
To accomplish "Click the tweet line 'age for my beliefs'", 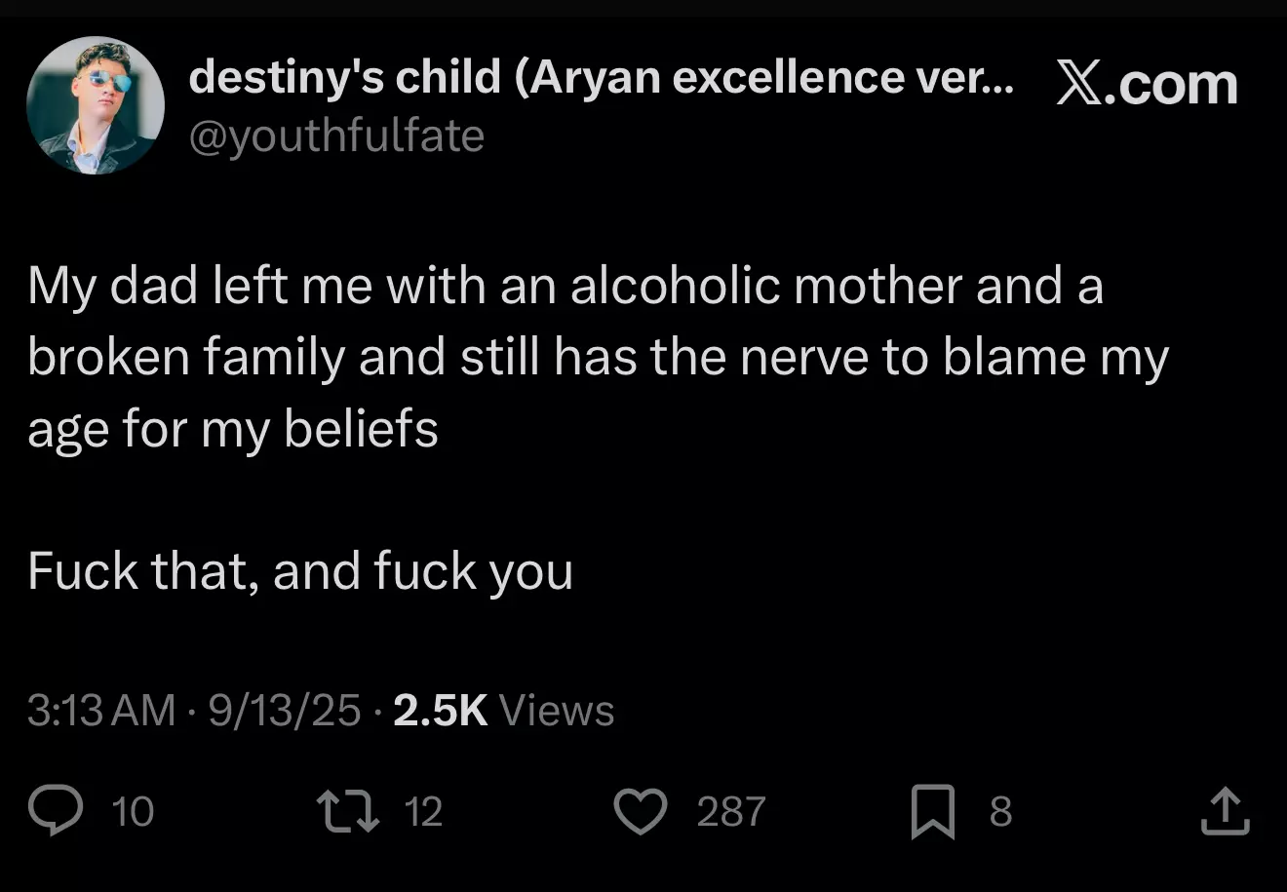I will click(x=233, y=429).
